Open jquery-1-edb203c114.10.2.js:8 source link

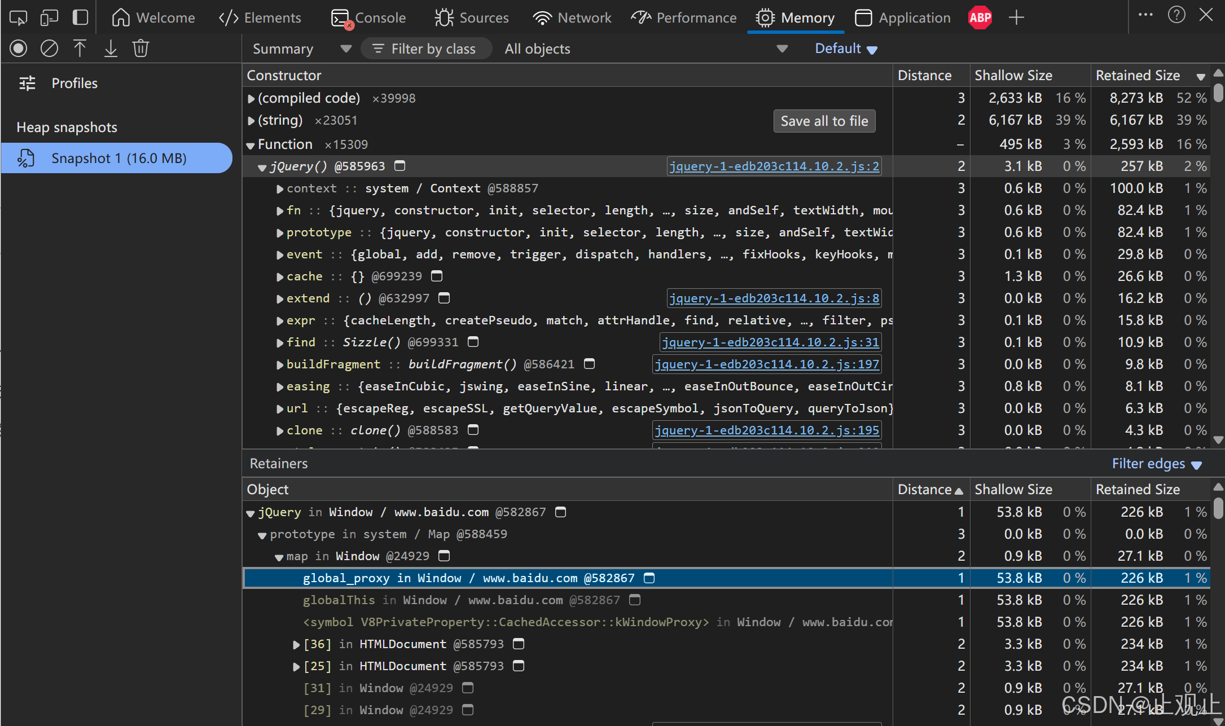pos(774,298)
